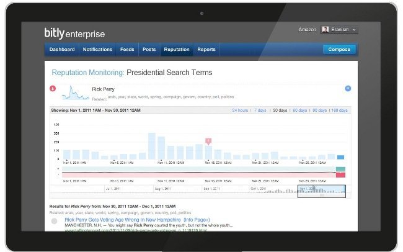Image resolution: width=403 pixels, height=252 pixels.
Task: Click the tallest blue bar near Nov 11
Action: 152,146
